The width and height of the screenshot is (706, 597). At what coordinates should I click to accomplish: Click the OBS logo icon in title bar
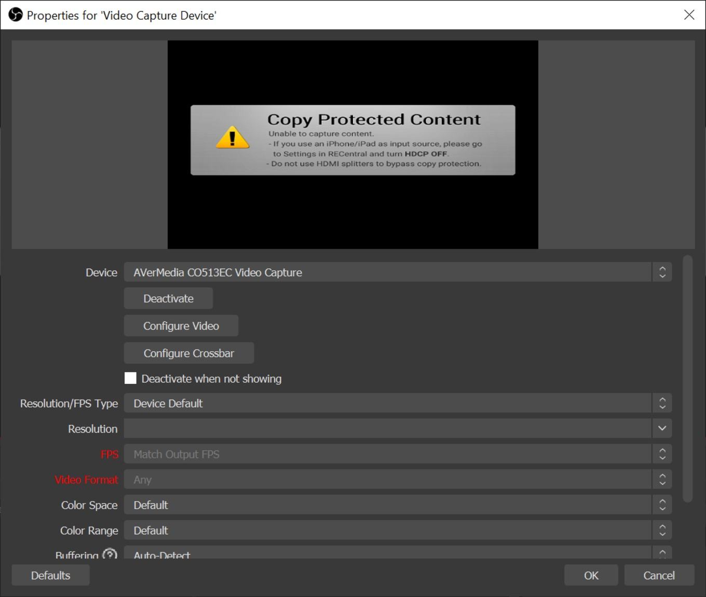coord(16,15)
